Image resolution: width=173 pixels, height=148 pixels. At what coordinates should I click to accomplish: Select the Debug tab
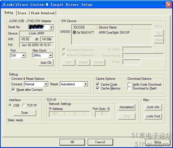point(9,13)
